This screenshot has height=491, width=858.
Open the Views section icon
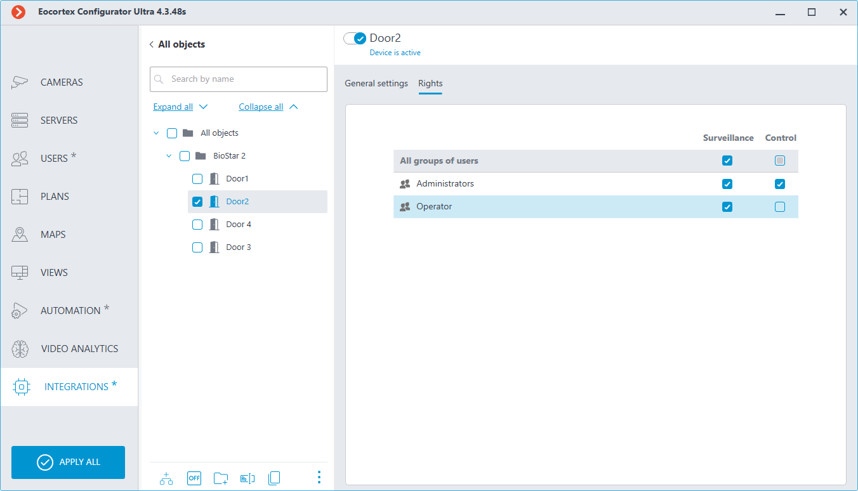[x=20, y=273]
